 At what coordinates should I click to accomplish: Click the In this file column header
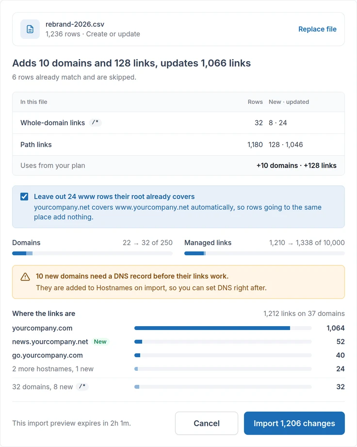33,102
